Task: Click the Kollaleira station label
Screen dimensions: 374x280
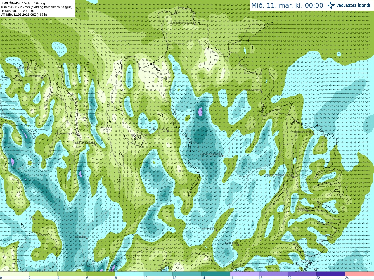Action: (x=302, y=209)
